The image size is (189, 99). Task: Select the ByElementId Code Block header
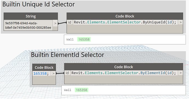pyautogui.click(x=124, y=67)
